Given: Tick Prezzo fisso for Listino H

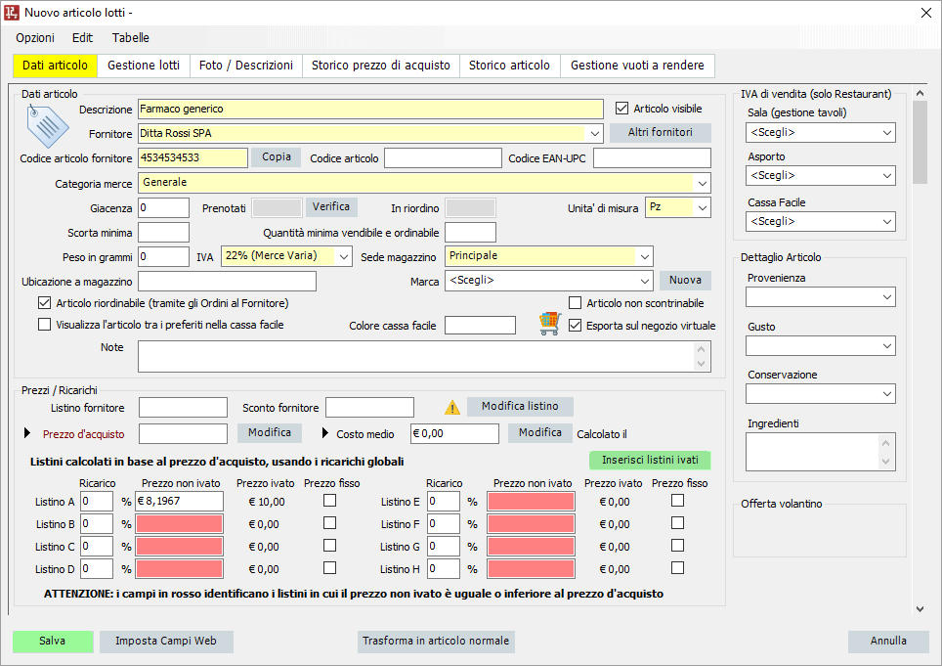Looking at the screenshot, I should pyautogui.click(x=677, y=567).
